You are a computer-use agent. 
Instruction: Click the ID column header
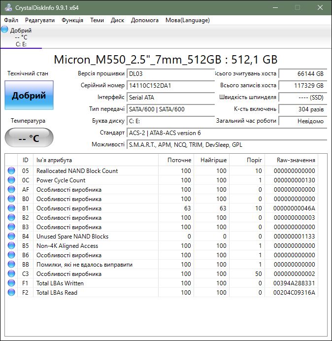(x=25, y=160)
